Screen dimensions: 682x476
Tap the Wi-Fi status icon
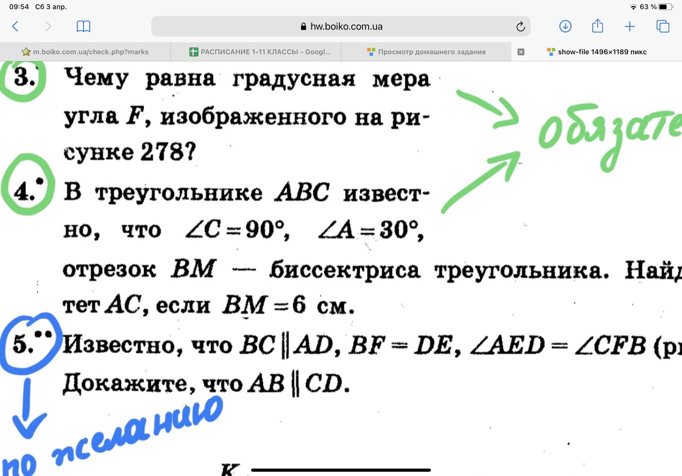[x=633, y=7]
